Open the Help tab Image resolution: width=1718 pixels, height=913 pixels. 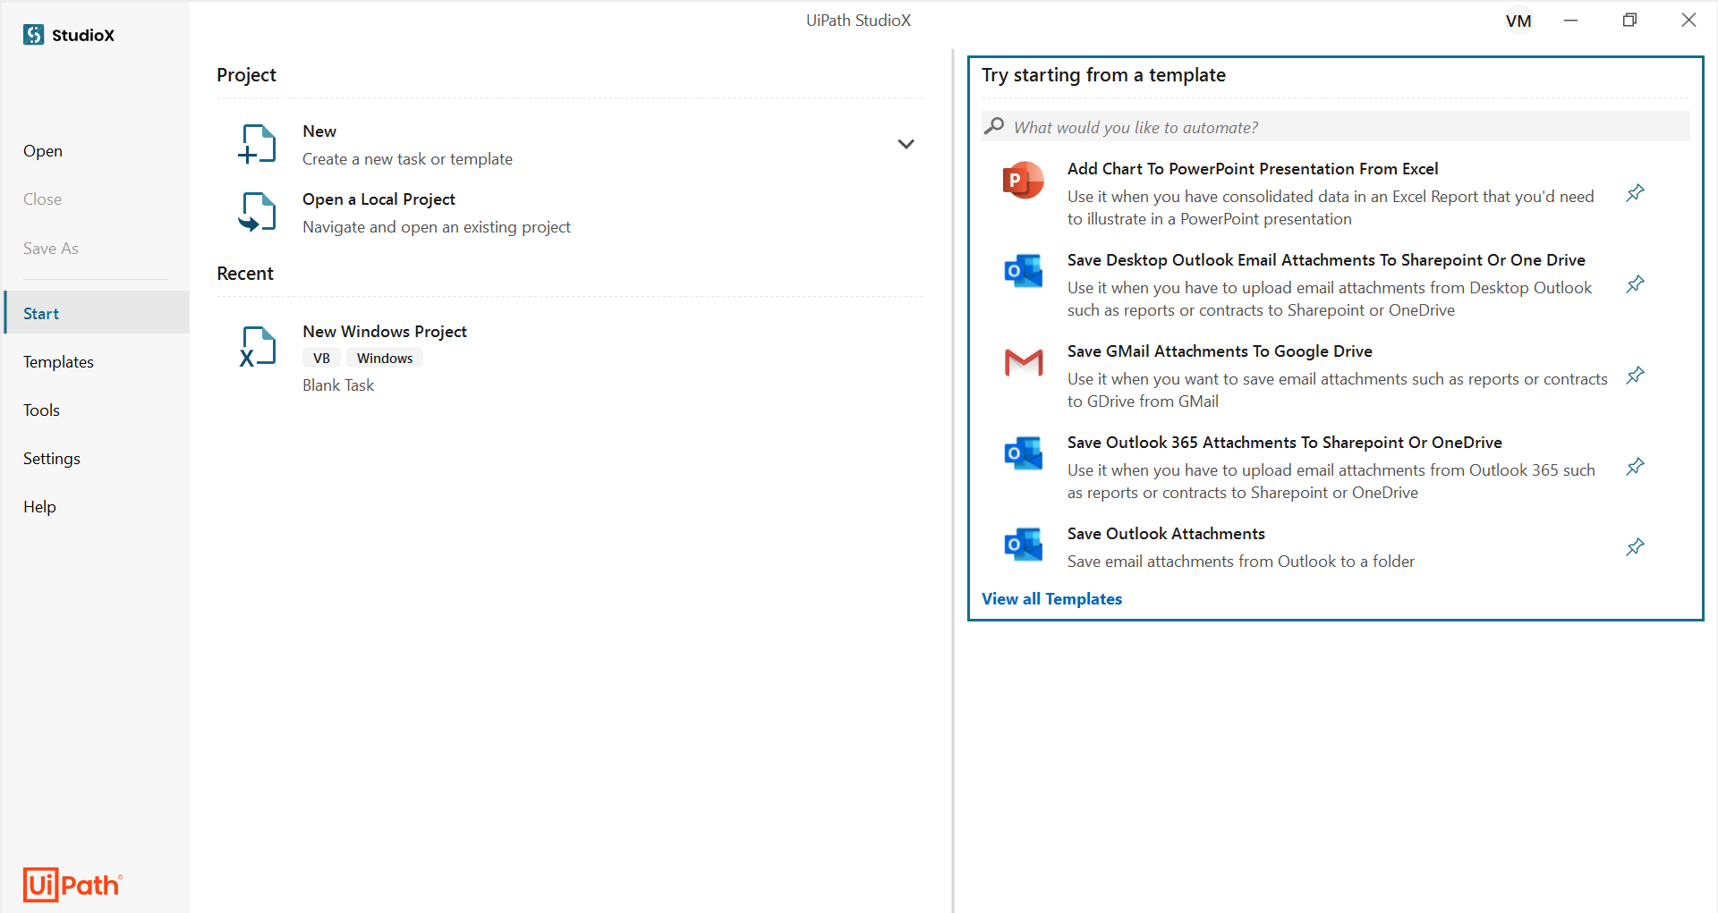(39, 507)
